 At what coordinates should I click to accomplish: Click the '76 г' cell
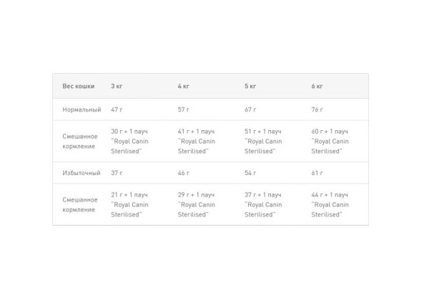(317, 109)
